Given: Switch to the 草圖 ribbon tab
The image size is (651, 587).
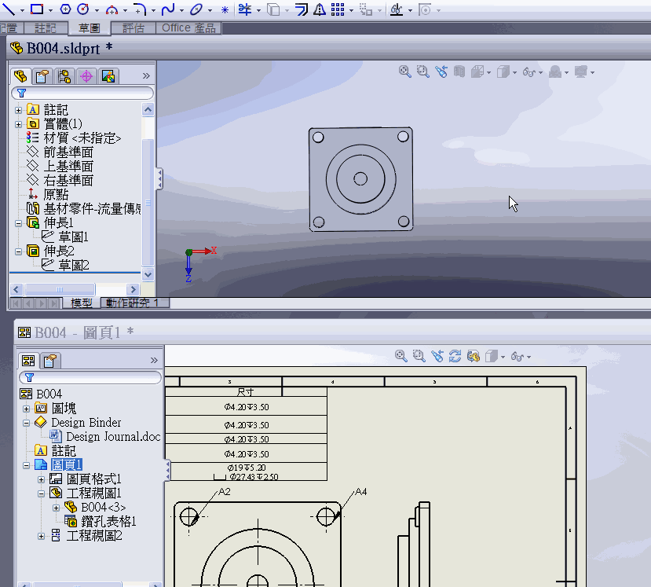Looking at the screenshot, I should [90, 28].
